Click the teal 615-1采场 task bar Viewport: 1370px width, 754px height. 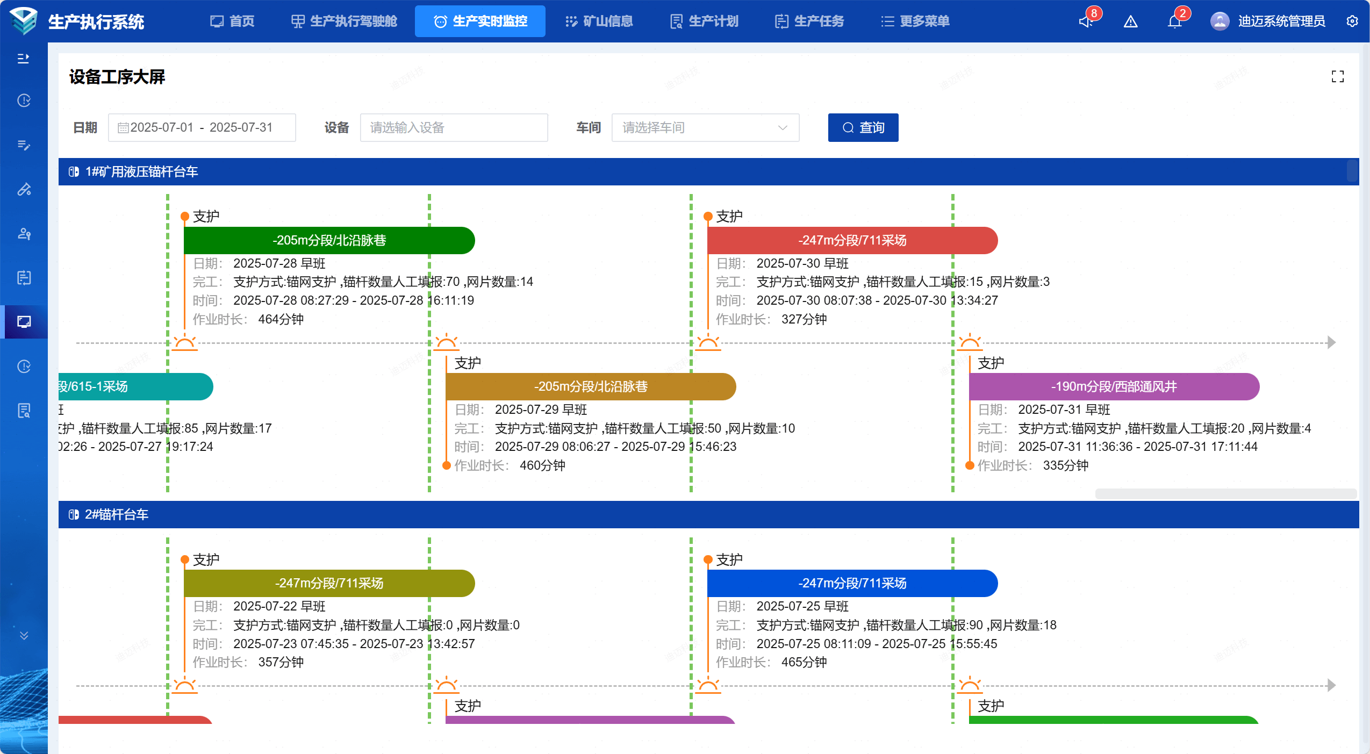[x=135, y=386]
